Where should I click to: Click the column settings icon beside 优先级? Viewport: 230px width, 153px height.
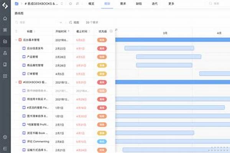coord(111,31)
